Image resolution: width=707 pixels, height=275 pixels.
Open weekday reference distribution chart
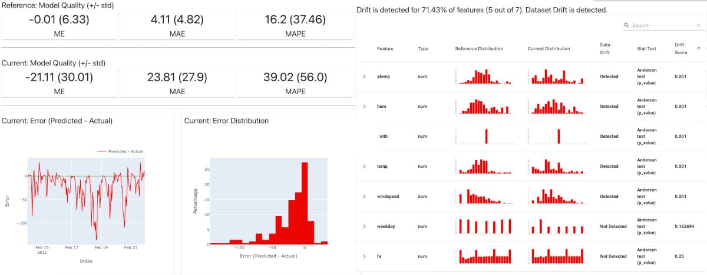pos(484,226)
